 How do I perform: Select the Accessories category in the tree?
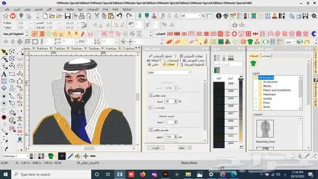270,82
